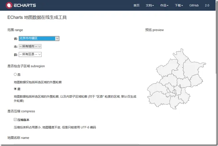Screen dimensions: 218x146
Task: Click the 预览 preview heading
Action: click(154, 30)
